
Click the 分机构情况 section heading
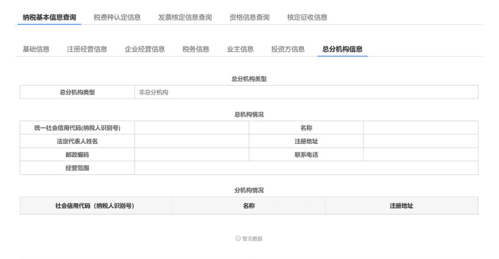pyautogui.click(x=249, y=190)
